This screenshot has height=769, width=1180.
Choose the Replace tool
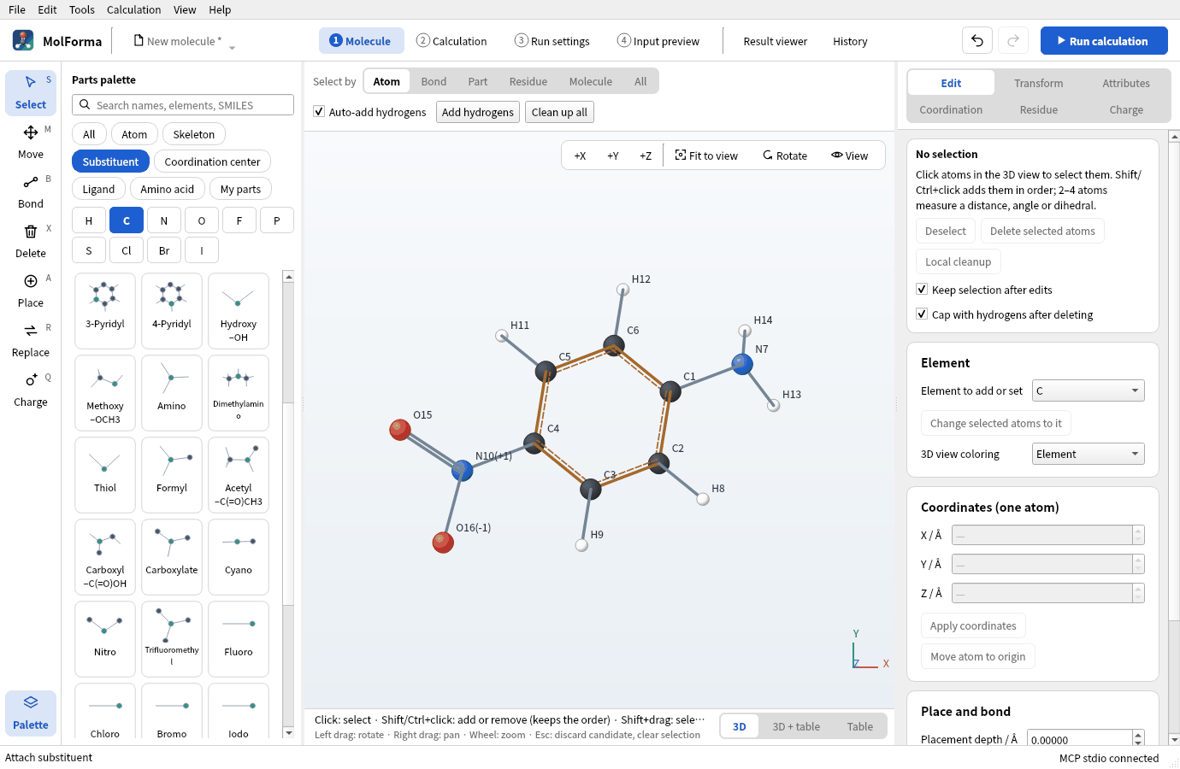[31, 340]
